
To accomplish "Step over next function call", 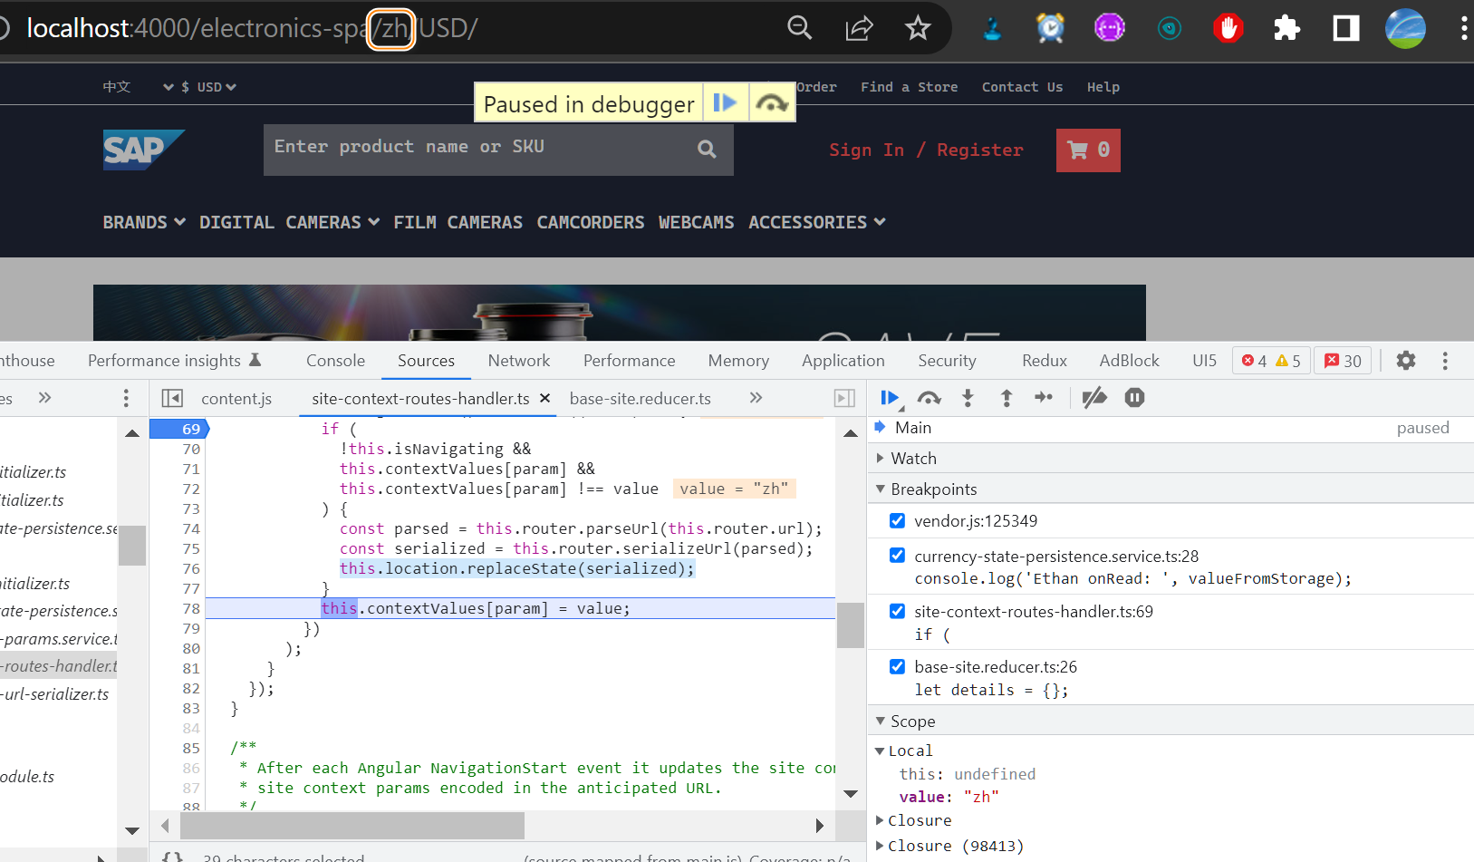I will point(930,398).
